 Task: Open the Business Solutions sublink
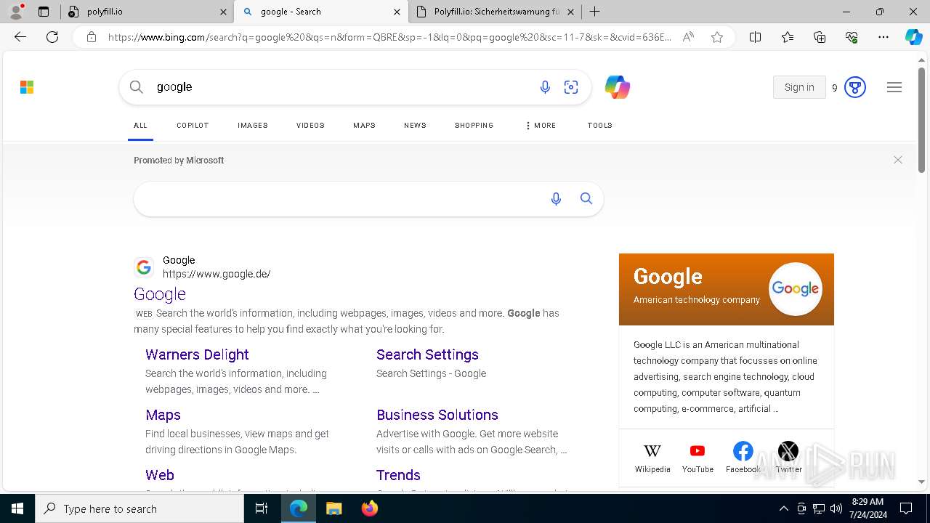pos(437,415)
